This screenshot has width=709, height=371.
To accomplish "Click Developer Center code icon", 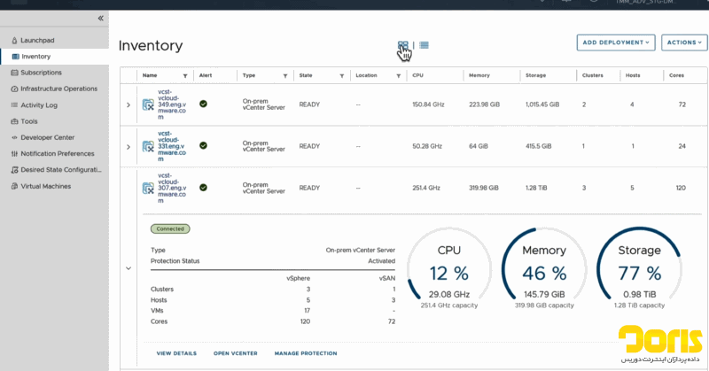I will (x=14, y=137).
